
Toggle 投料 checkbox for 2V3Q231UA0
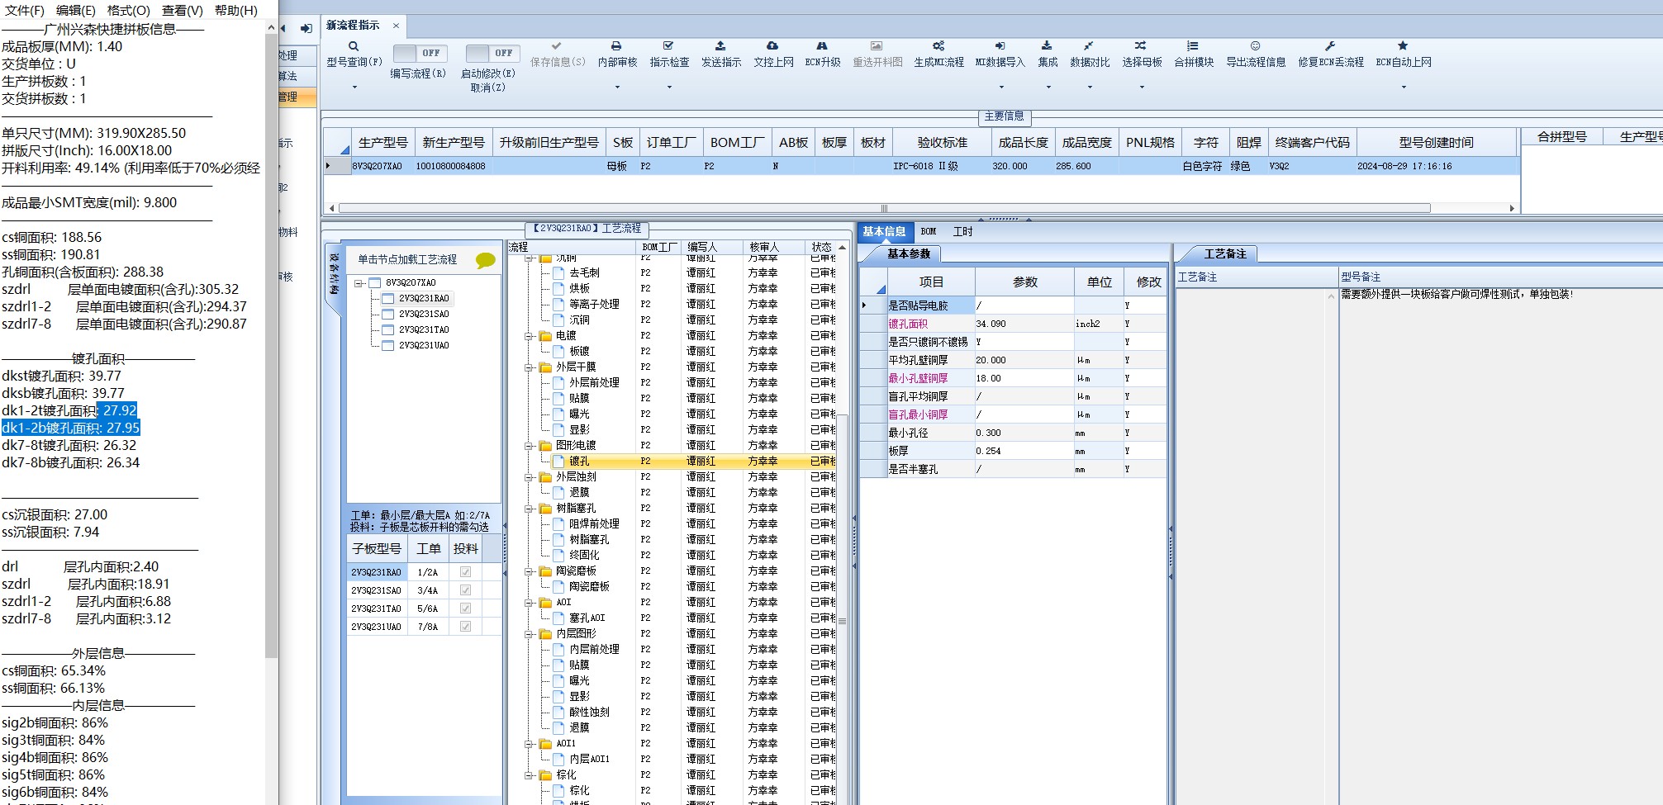465,627
